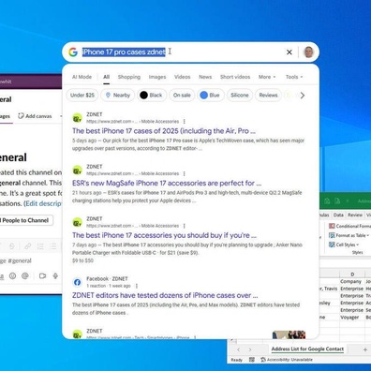Show more filter chips with right arrow
This screenshot has height=371, width=371.
click(303, 96)
